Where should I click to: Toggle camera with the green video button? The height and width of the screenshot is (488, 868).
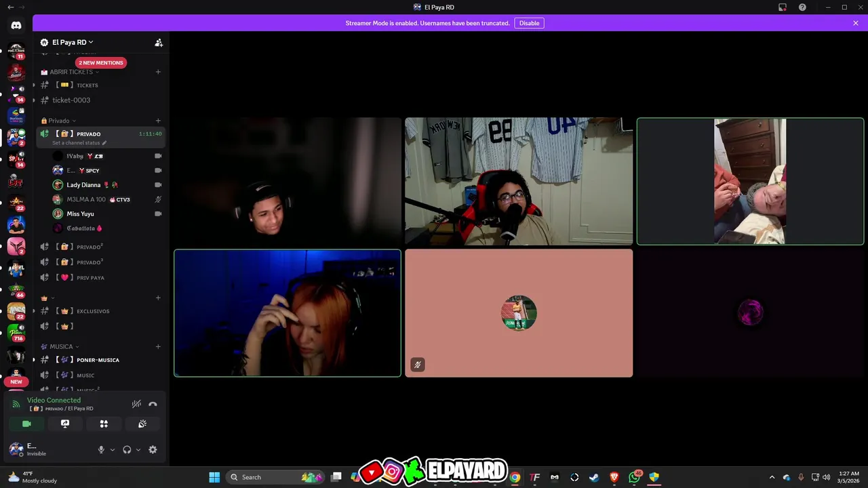point(26,424)
